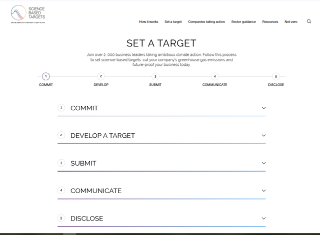
Task: Select step 4 circle above Communicate
Action: point(215,76)
